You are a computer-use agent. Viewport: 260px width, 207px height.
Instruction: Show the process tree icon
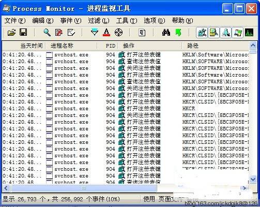click(142, 33)
